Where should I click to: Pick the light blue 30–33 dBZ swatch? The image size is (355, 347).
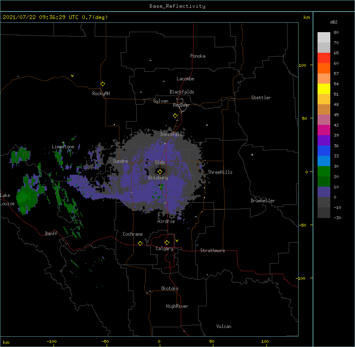pos(324,161)
